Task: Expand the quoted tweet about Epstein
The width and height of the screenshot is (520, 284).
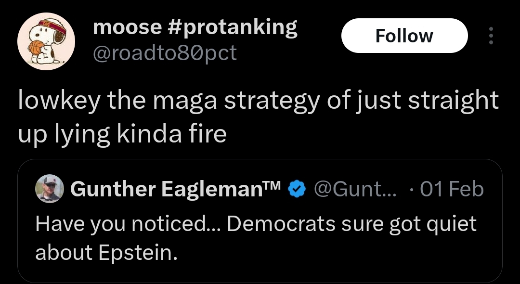Action: pos(260,221)
